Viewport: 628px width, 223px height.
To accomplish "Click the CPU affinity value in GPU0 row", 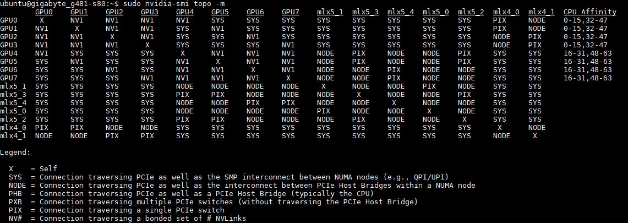I will (587, 20).
